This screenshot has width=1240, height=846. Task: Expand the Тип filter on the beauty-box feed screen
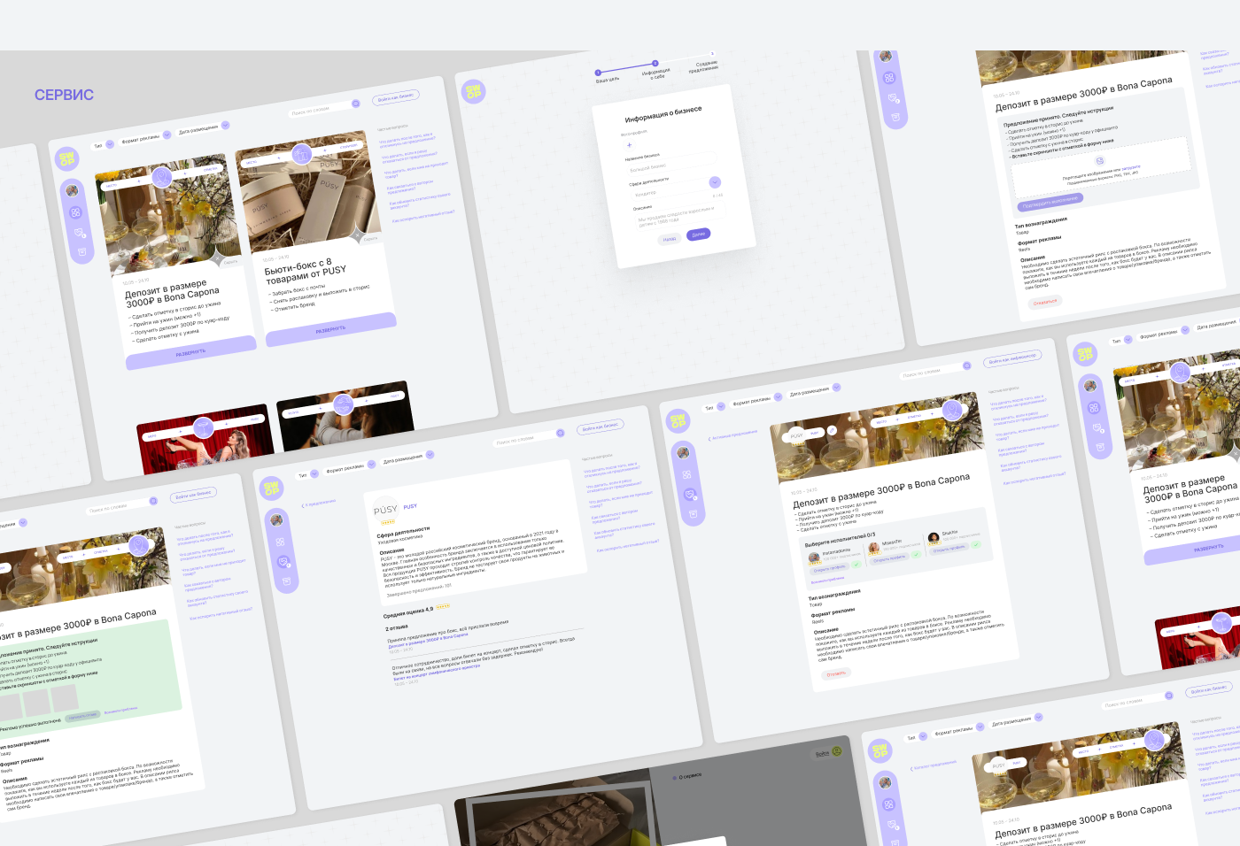(110, 144)
